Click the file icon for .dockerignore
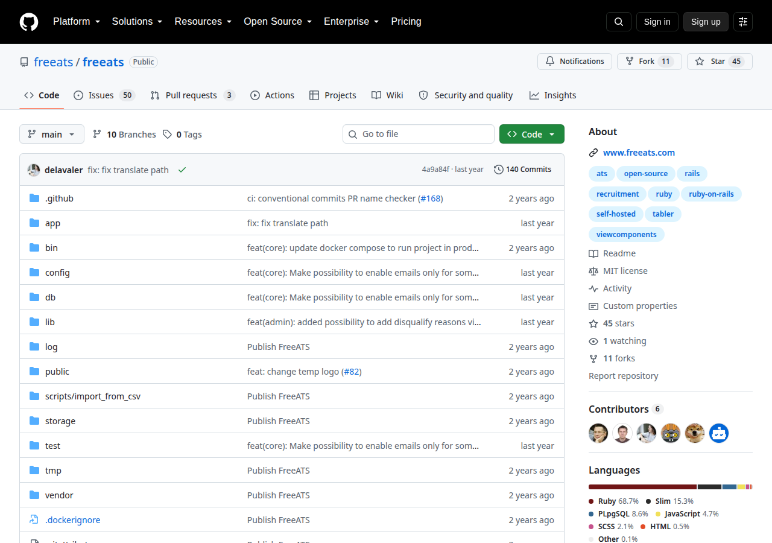The width and height of the screenshot is (772, 543). point(34,520)
